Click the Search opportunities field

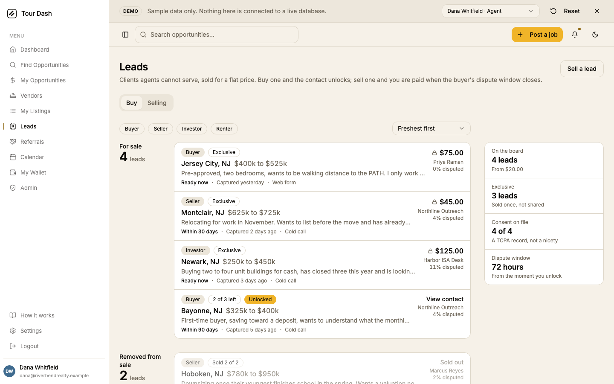[217, 35]
